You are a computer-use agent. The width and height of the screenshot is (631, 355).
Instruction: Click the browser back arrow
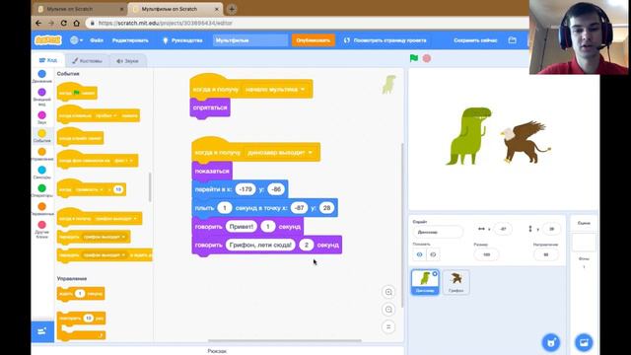pos(38,23)
